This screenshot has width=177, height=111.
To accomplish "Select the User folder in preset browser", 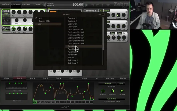I will [x=48, y=24].
